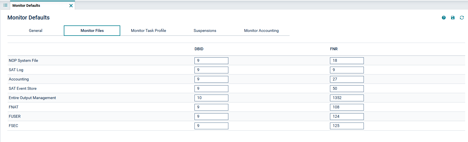Open the Monitor Task Profile tab
The width and height of the screenshot is (468, 142).
[148, 30]
